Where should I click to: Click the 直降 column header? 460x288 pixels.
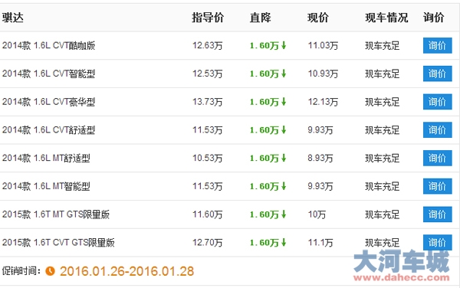tap(260, 18)
